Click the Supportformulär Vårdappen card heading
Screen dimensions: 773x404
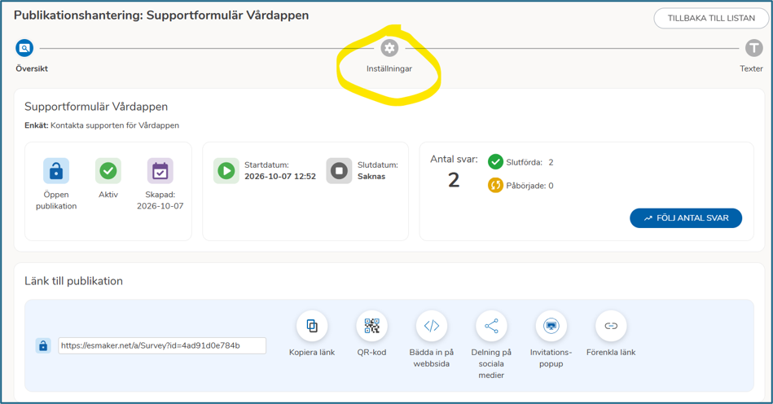[x=96, y=107]
